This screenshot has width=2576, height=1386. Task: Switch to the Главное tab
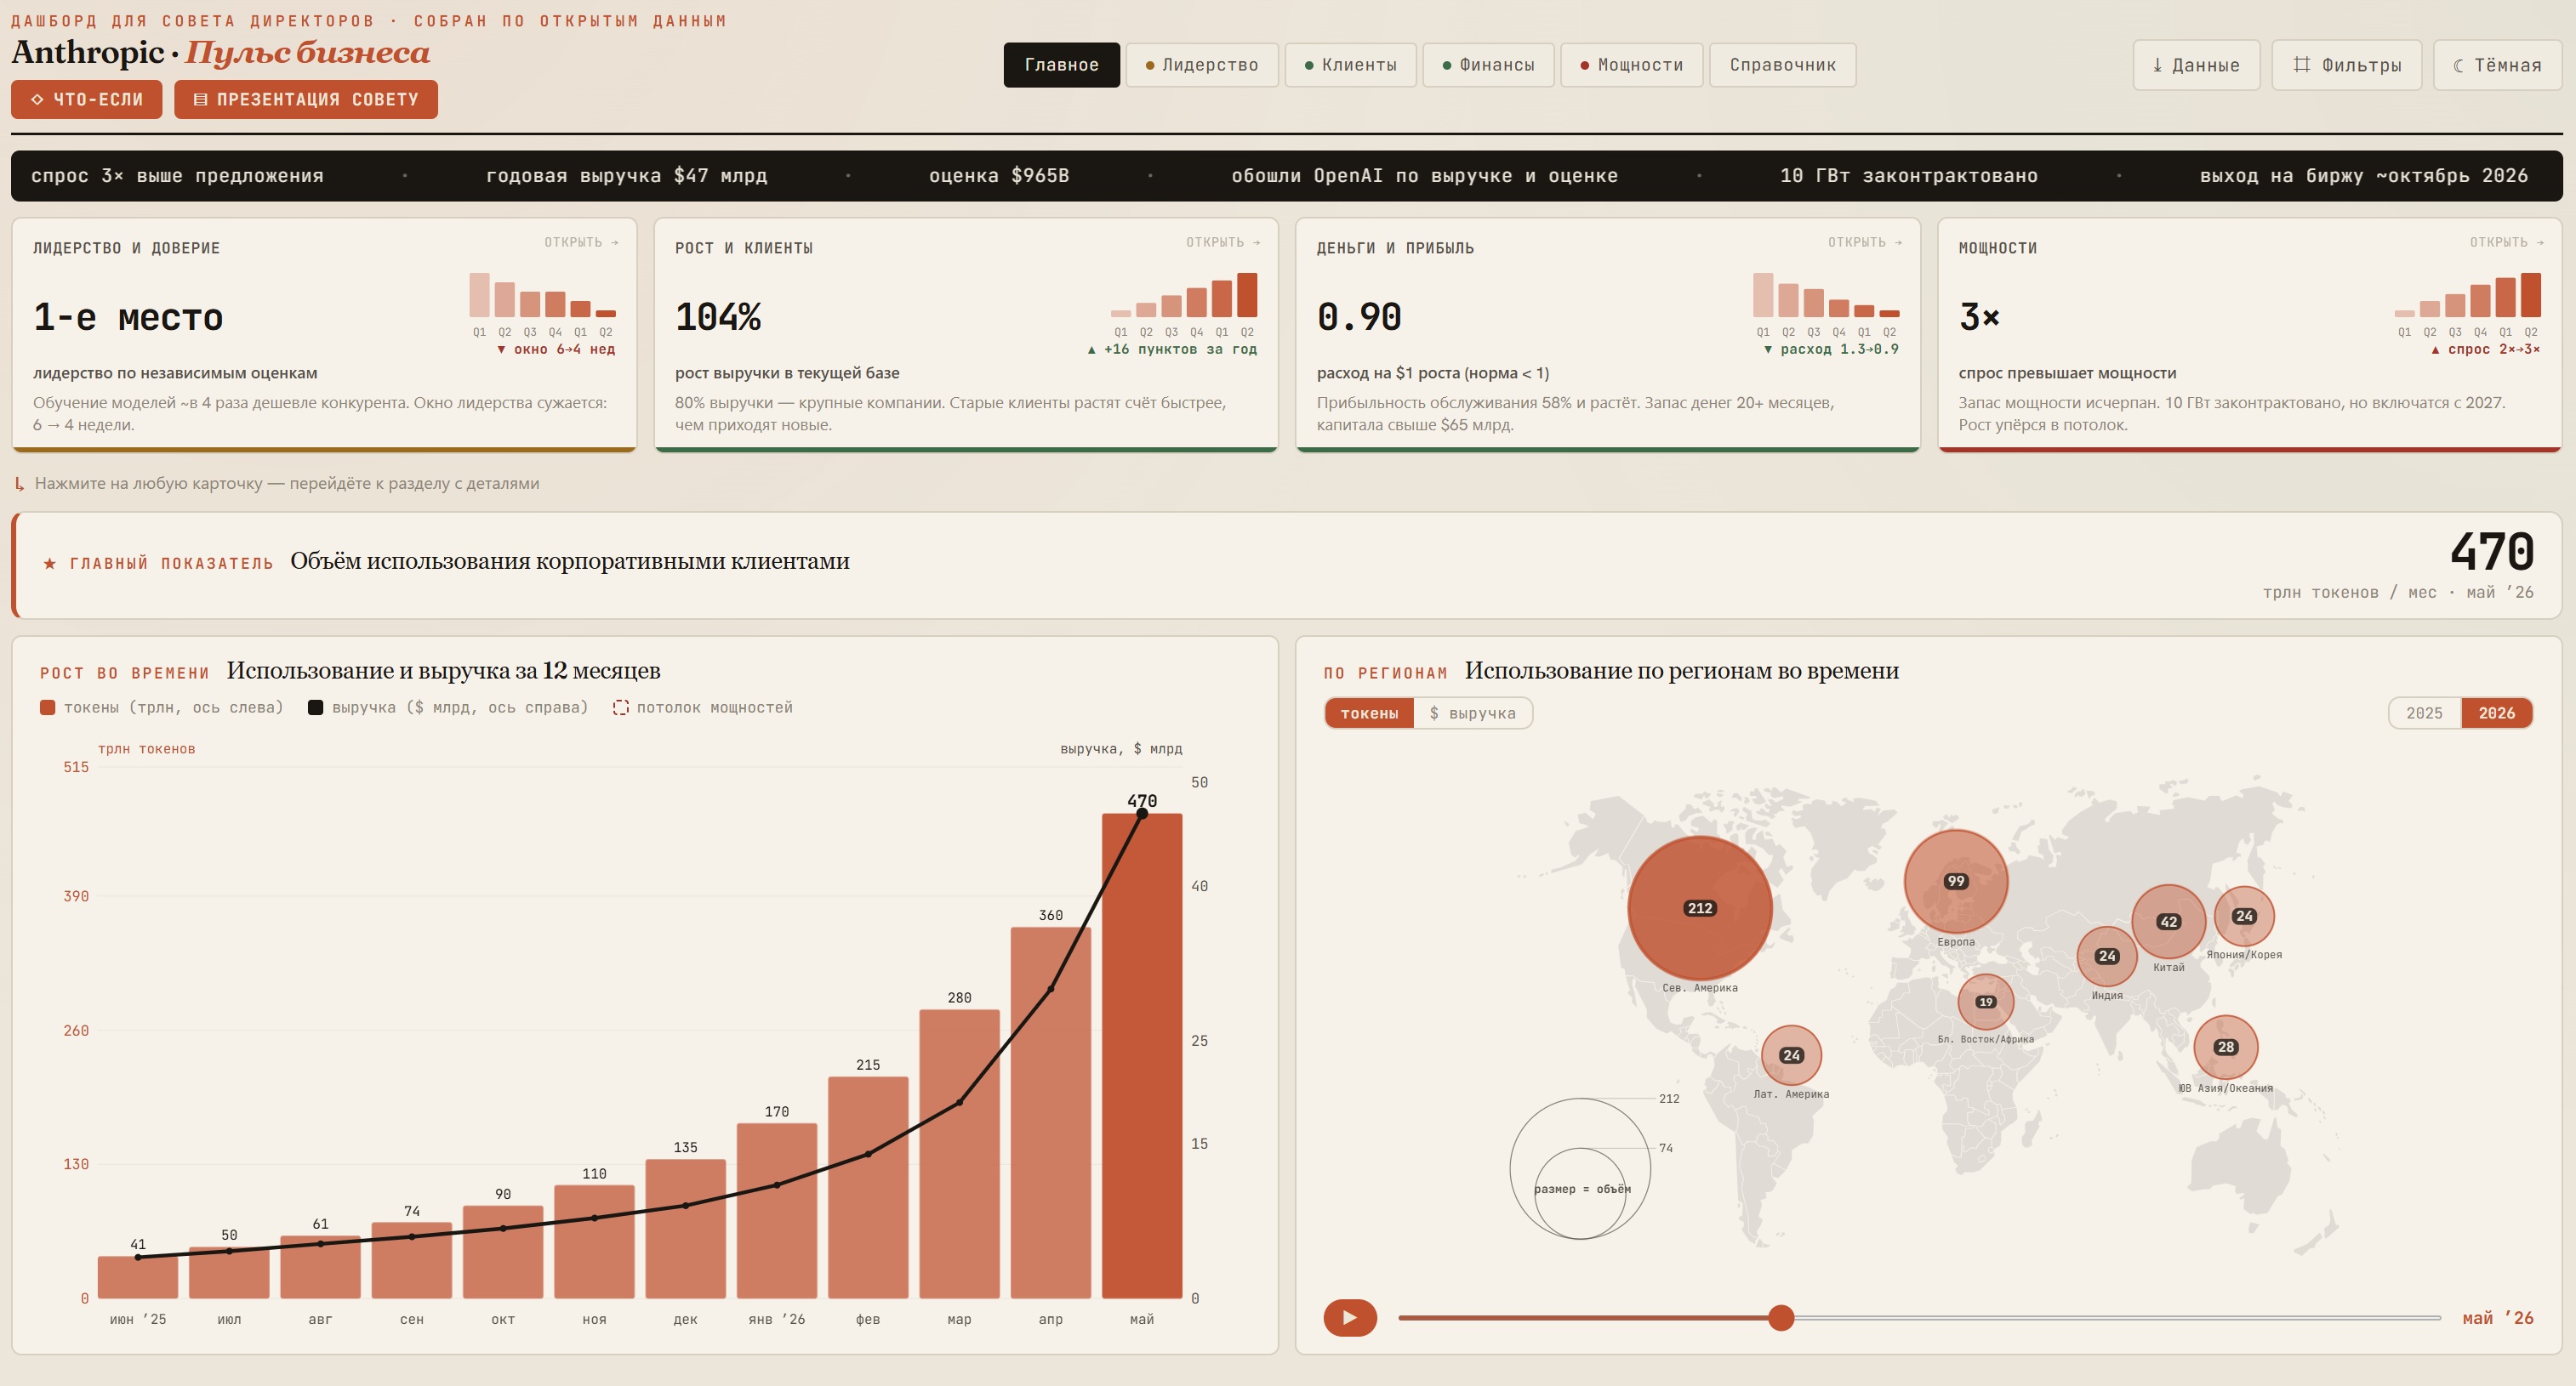coord(1061,65)
